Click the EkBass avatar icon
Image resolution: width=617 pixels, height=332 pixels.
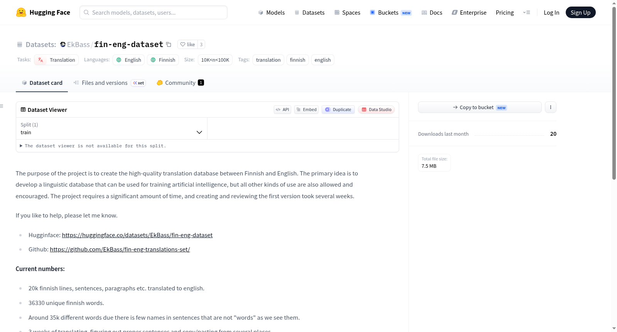click(63, 44)
